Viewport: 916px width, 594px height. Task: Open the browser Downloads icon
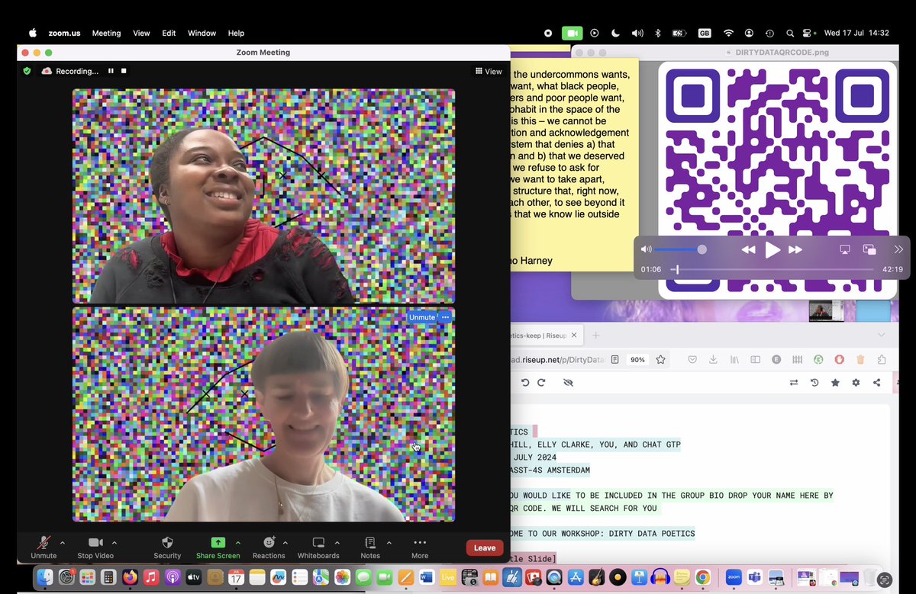coord(713,359)
